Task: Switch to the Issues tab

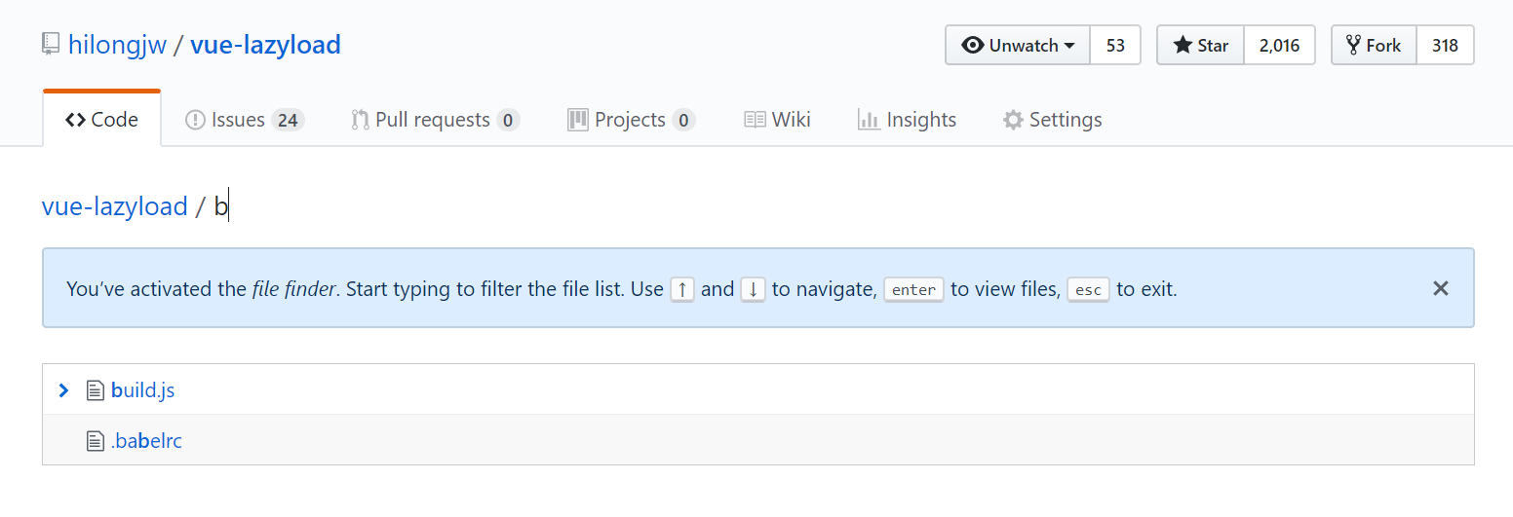Action: (245, 120)
